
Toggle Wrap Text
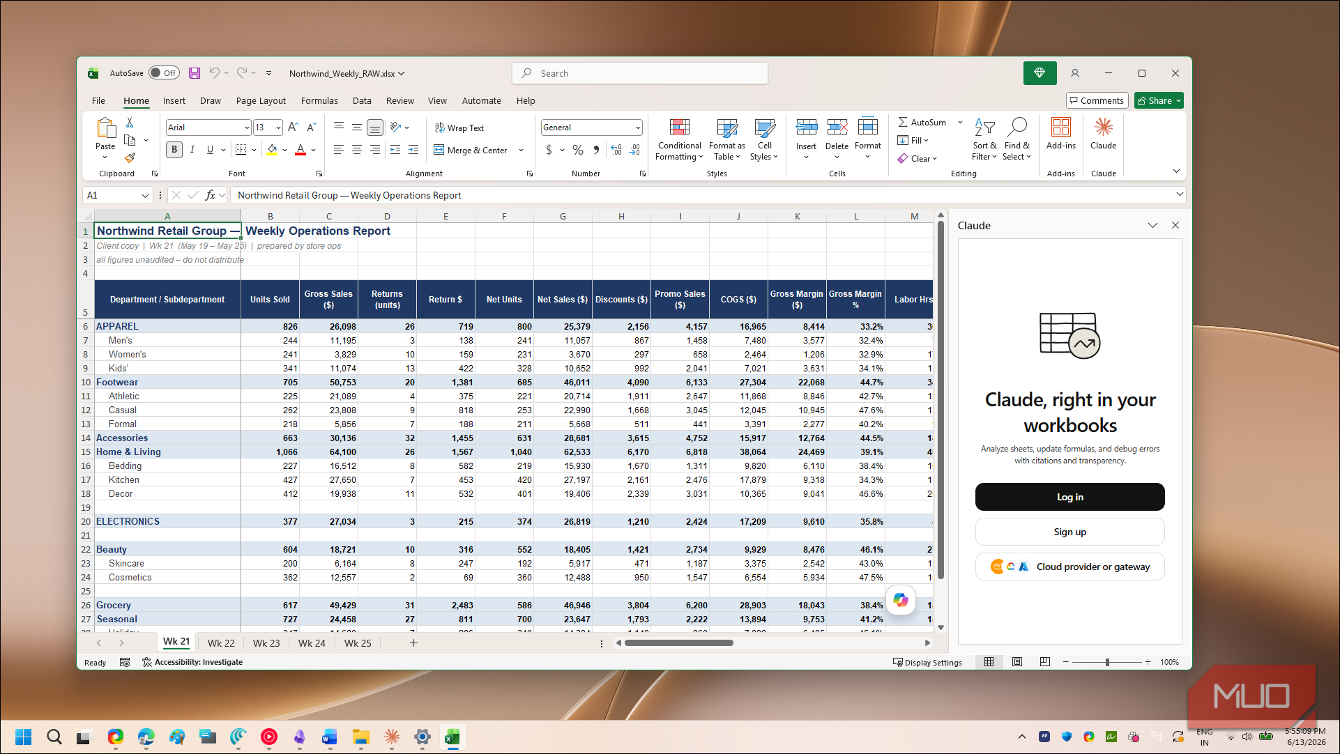459,128
